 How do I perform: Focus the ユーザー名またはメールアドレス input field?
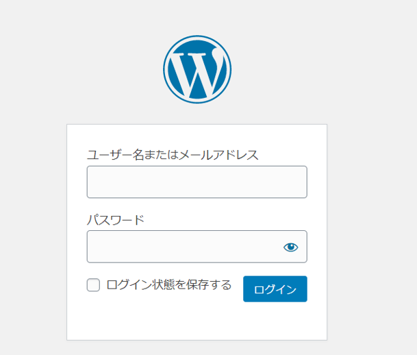point(197,182)
